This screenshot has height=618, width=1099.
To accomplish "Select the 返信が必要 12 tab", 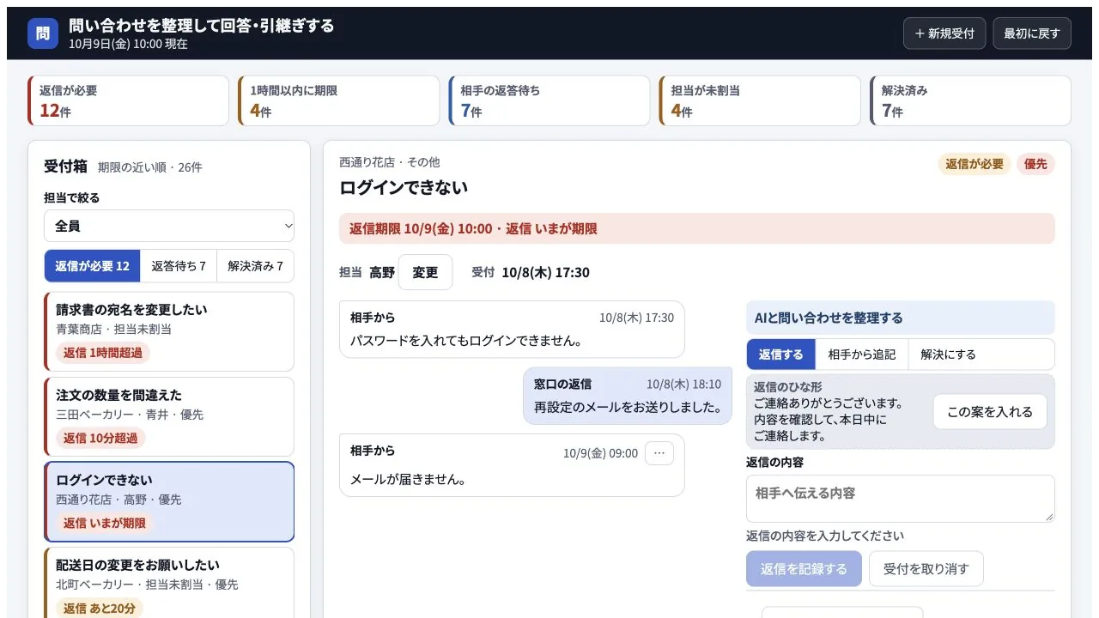I will (92, 266).
